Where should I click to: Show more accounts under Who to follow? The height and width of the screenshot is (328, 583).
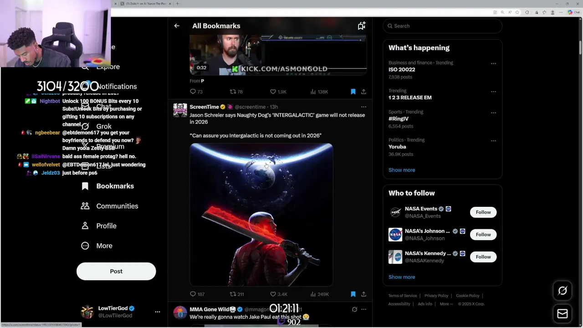click(402, 277)
